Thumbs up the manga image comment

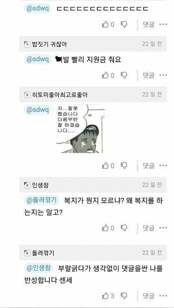click(x=105, y=165)
